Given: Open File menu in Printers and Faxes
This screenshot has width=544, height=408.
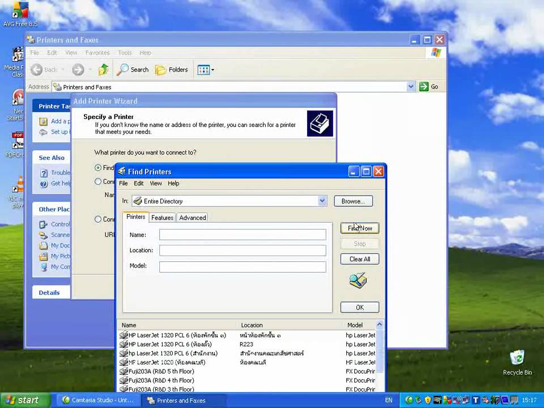Looking at the screenshot, I should tap(35, 53).
